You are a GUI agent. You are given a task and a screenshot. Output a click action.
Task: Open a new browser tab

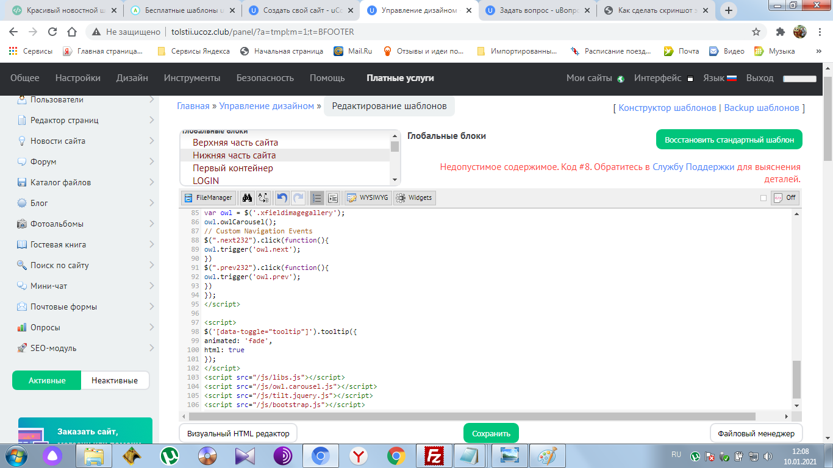click(729, 10)
